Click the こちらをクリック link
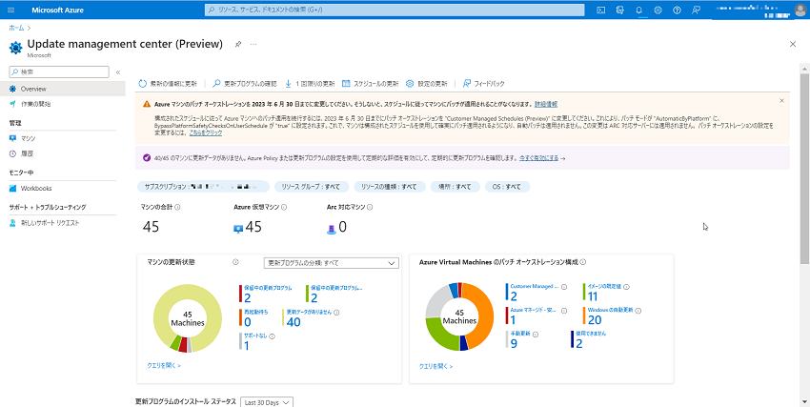 coord(206,132)
